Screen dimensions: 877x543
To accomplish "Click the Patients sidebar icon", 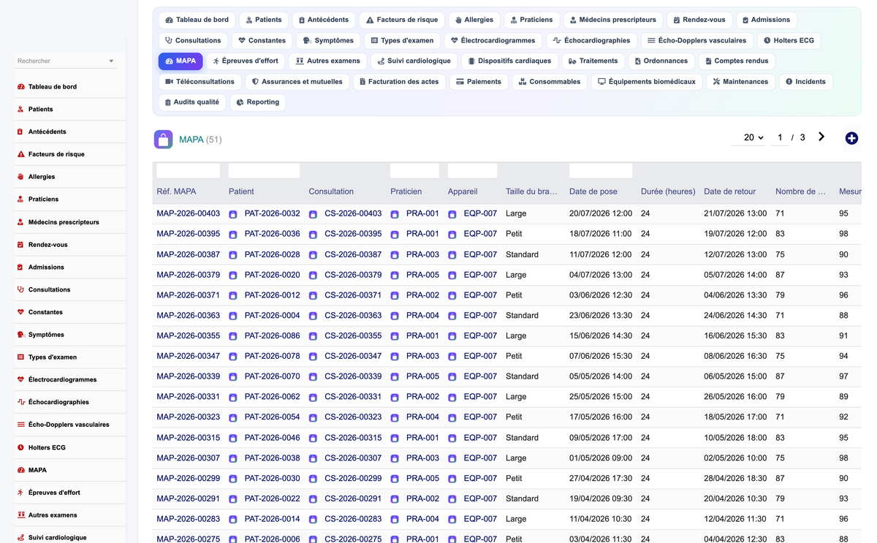I will tap(20, 110).
